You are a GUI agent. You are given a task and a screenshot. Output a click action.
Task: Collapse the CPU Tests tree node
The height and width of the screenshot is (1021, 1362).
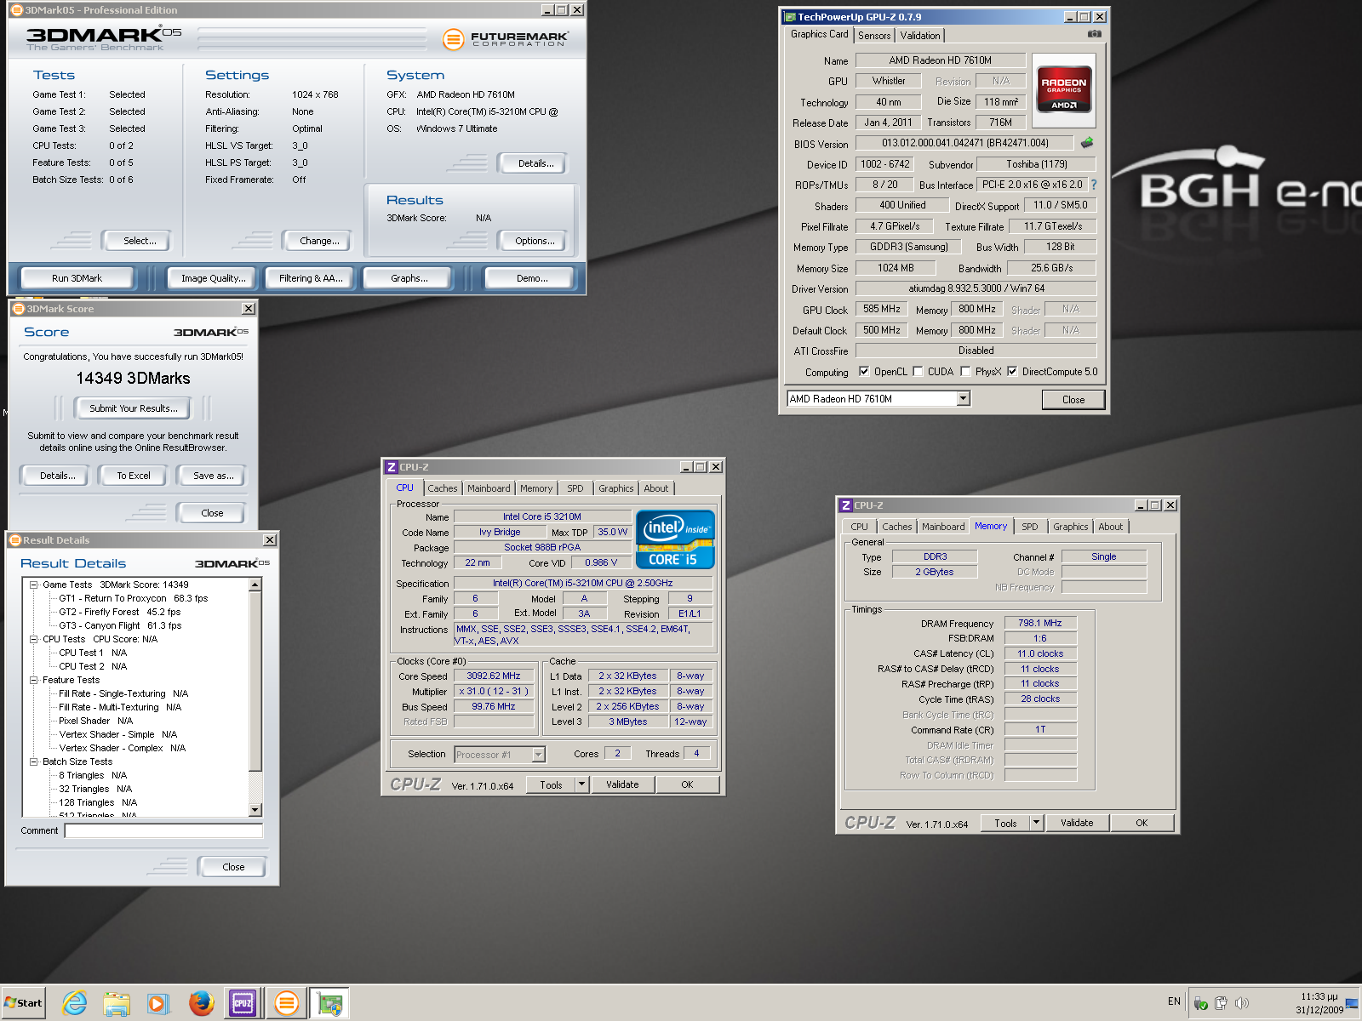(34, 639)
